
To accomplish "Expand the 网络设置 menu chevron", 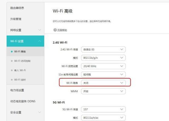I will (40, 30).
